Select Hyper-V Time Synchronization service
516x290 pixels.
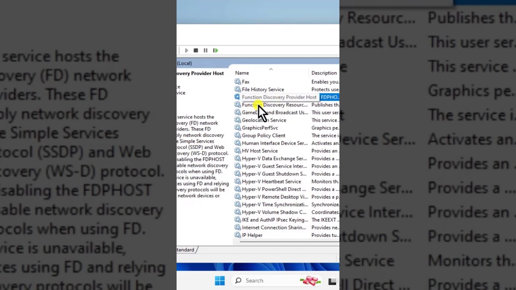click(x=275, y=204)
